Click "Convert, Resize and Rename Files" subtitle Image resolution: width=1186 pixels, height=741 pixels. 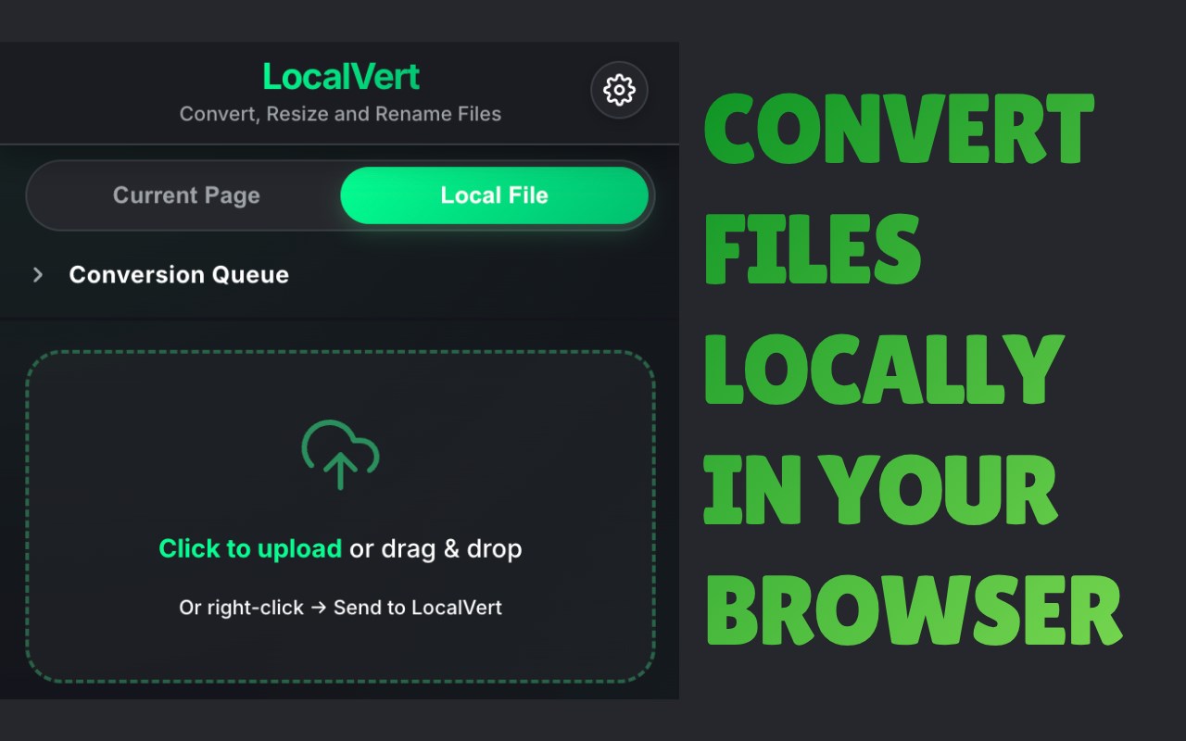340,114
